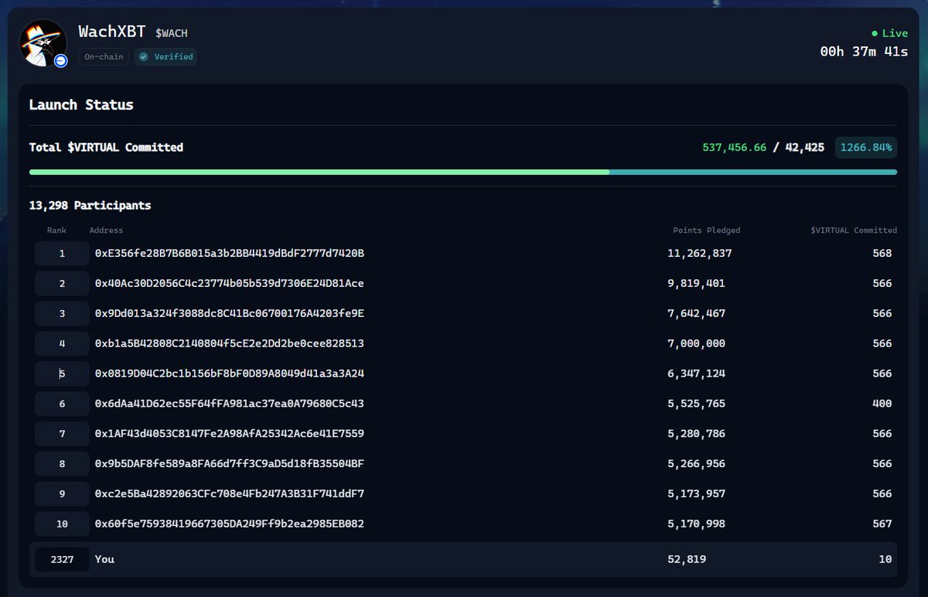Screen dimensions: 928x597
Task: Click rank 5 badge
Action: (x=62, y=374)
